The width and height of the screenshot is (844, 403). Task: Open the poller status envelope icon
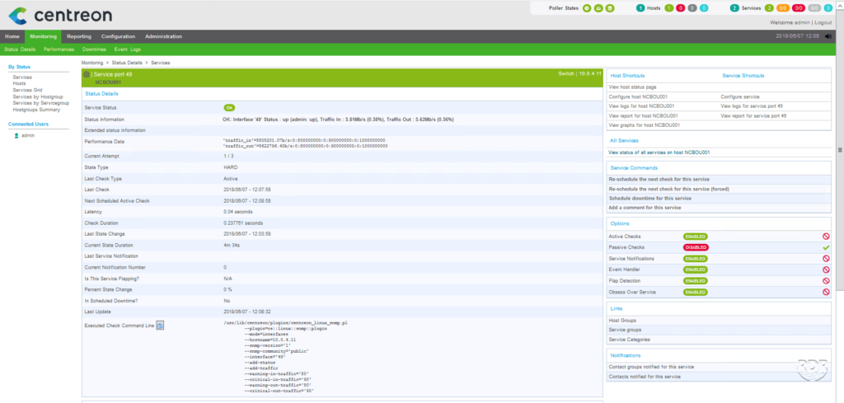pyautogui.click(x=598, y=8)
